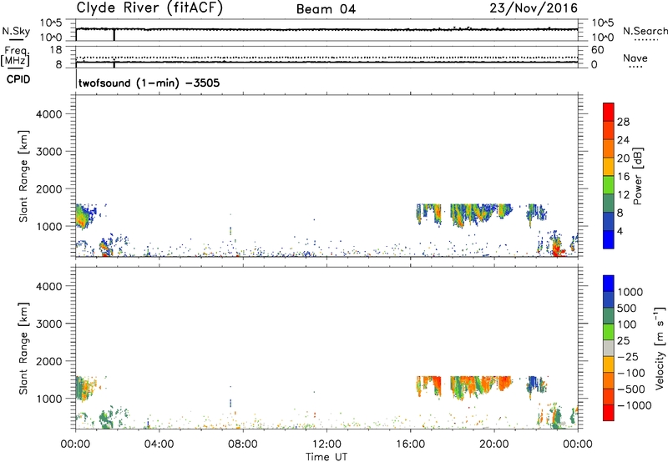Image resolution: width=668 pixels, height=462 pixels.
Task: Click the date '23/Nov/2016'
Action: (534, 8)
